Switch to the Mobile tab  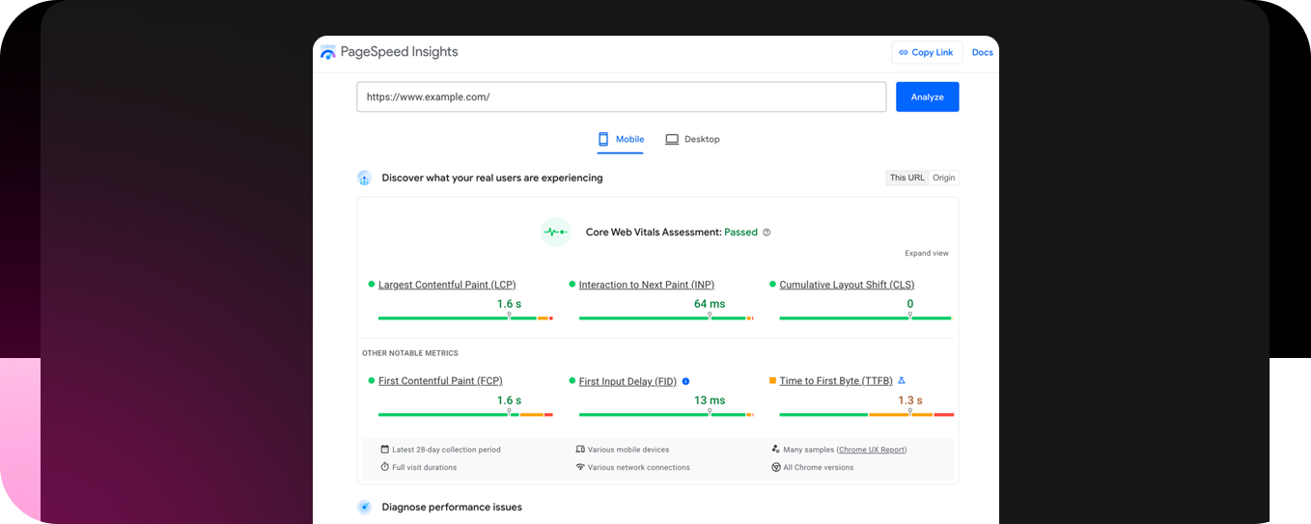[621, 139]
